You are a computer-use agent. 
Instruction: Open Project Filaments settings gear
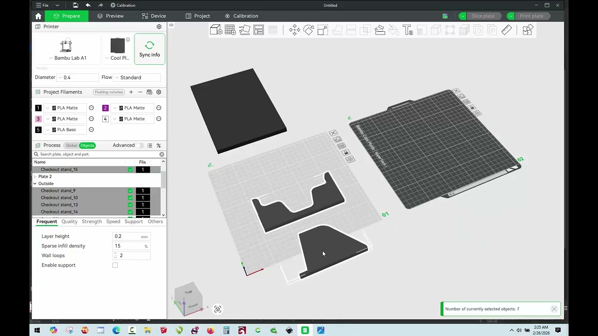pos(159,92)
